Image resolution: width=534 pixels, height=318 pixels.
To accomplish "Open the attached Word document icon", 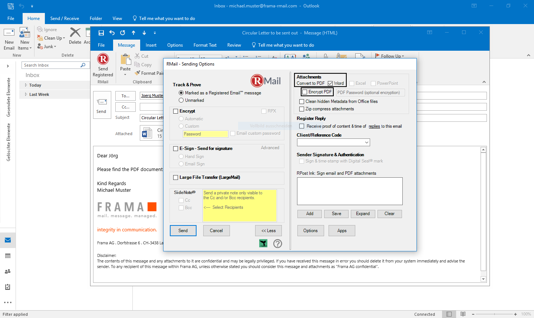I will point(147,133).
